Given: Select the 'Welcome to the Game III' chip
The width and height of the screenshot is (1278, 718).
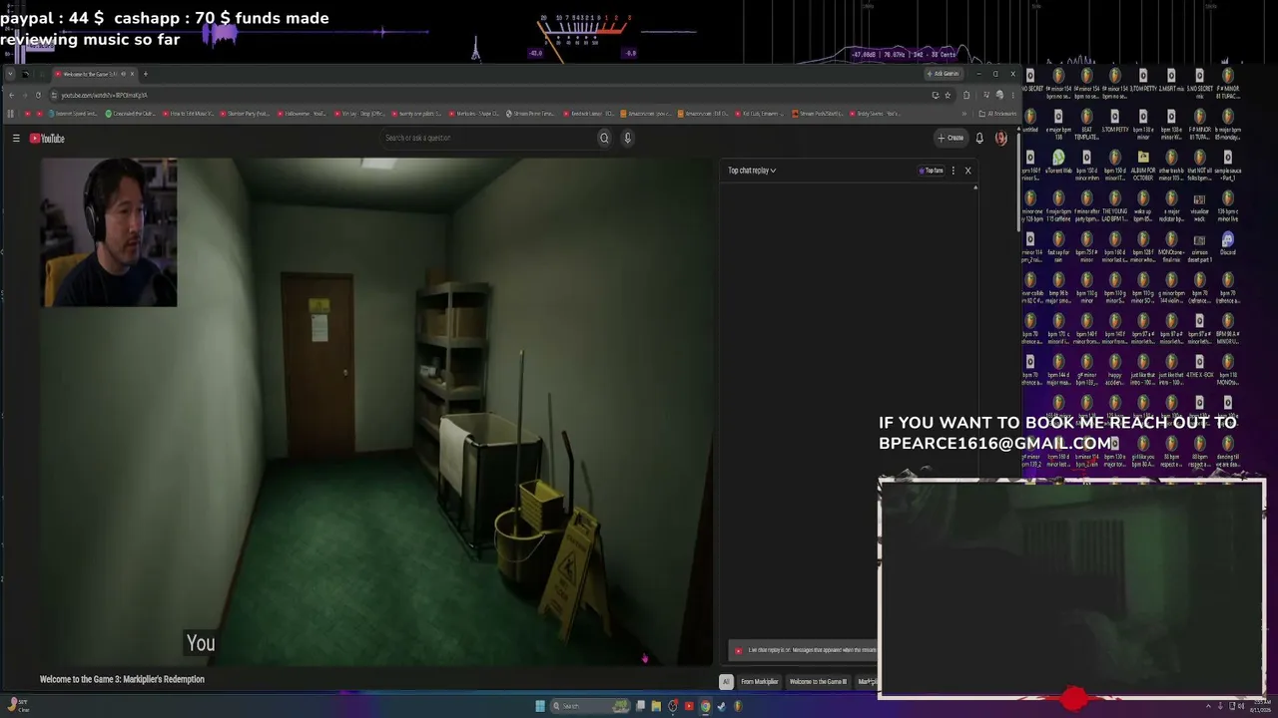Looking at the screenshot, I should click(818, 682).
